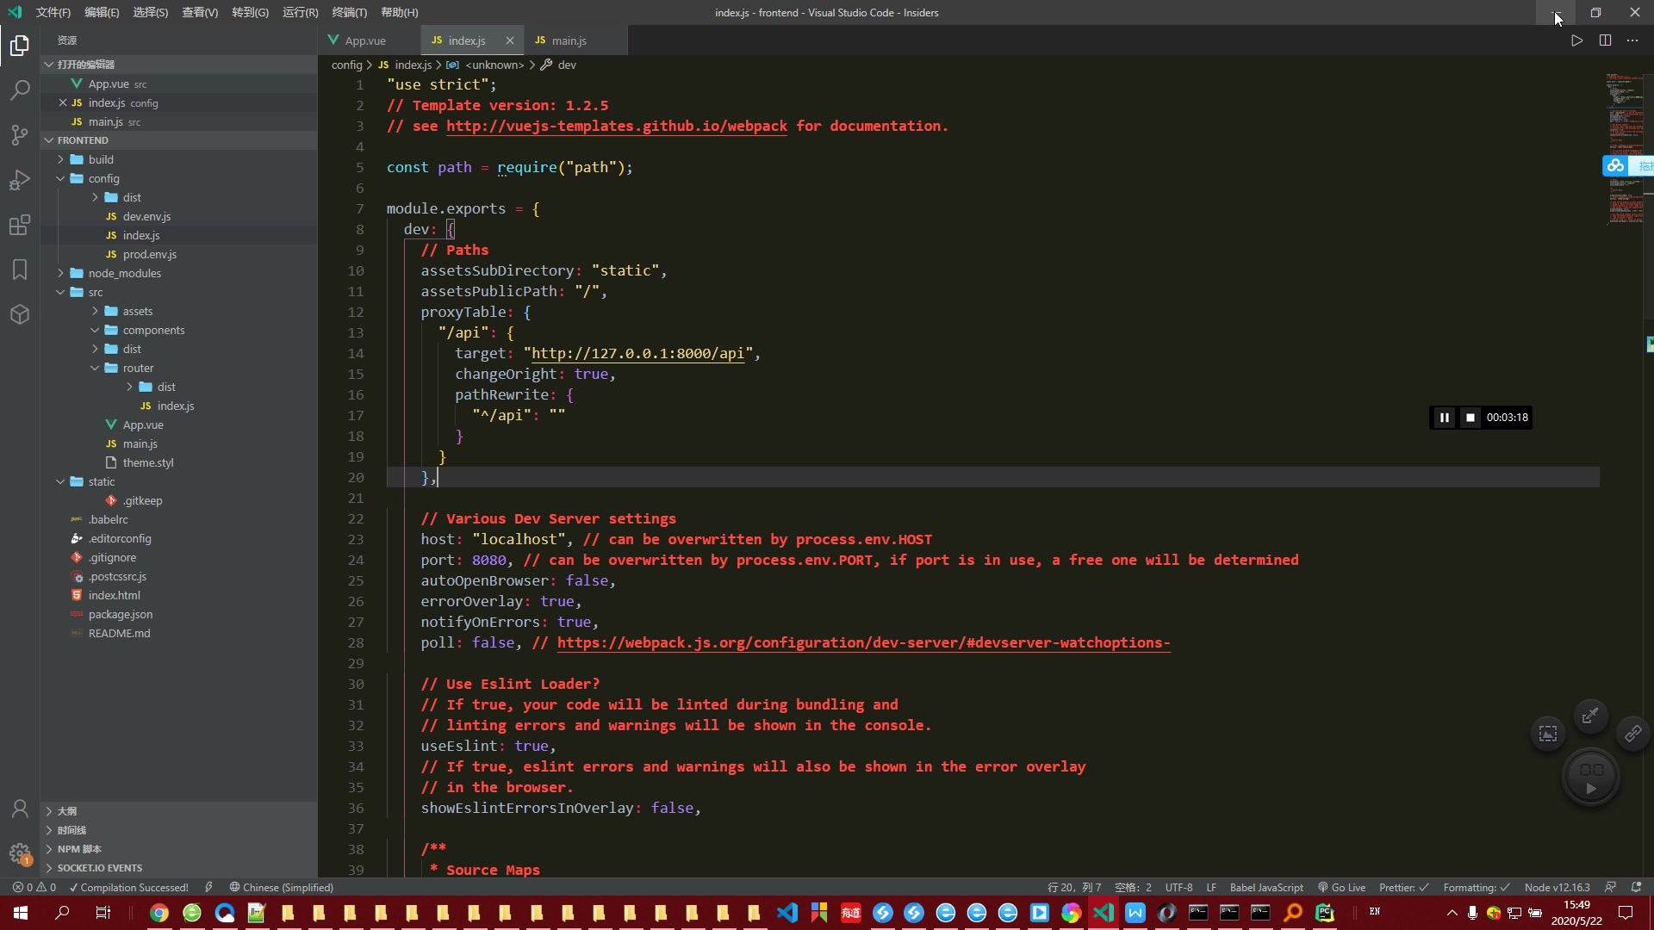The image size is (1654, 930).
Task: Close the index.js editor tab
Action: pyautogui.click(x=510, y=40)
